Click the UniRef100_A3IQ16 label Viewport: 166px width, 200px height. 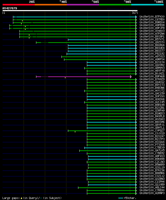[152, 142]
